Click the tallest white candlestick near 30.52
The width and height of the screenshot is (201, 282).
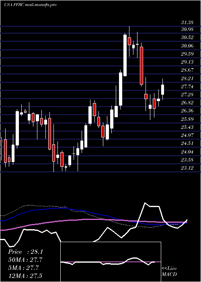pos(125,55)
